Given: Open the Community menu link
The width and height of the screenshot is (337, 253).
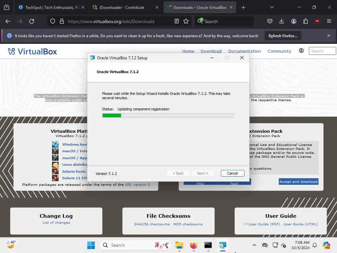Looking at the screenshot, I should (x=279, y=51).
